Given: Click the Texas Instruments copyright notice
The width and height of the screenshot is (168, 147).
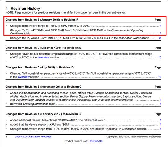Looking at the screenshot, I should coord(134,137).
